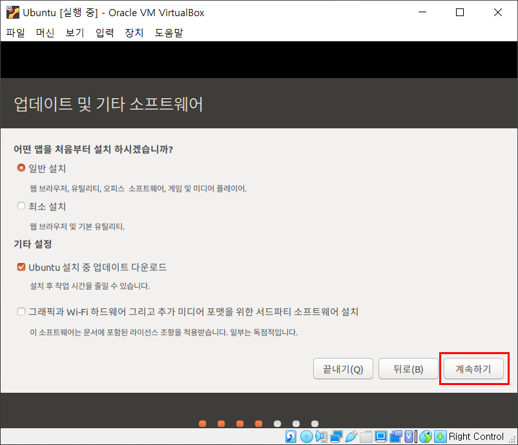Screen dimensions: 518x445
Task: Minimize the VirtualBox window
Action: [422, 12]
